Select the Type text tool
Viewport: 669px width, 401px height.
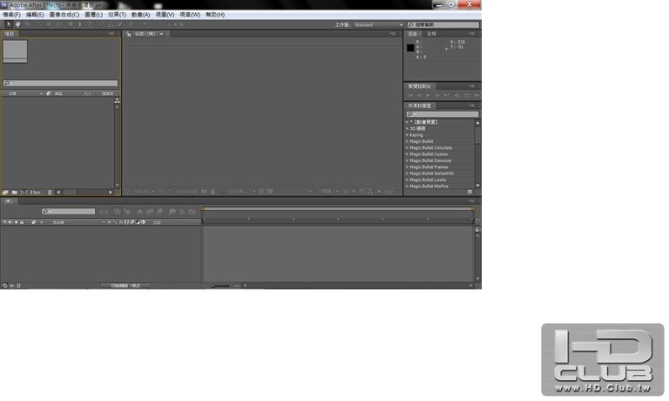coord(90,24)
